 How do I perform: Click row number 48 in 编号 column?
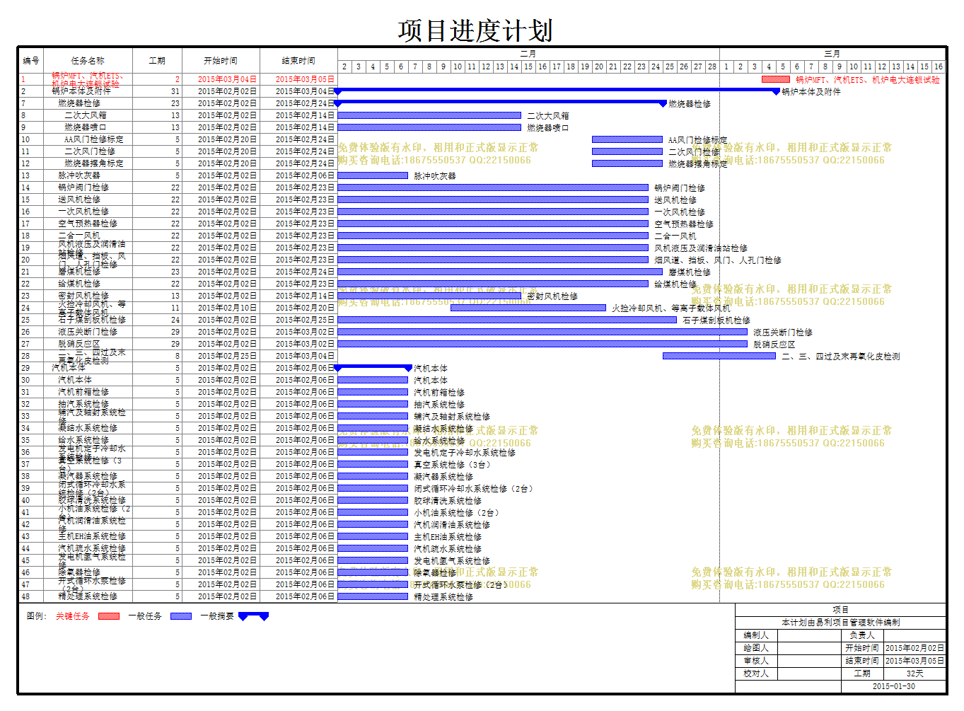coord(25,596)
